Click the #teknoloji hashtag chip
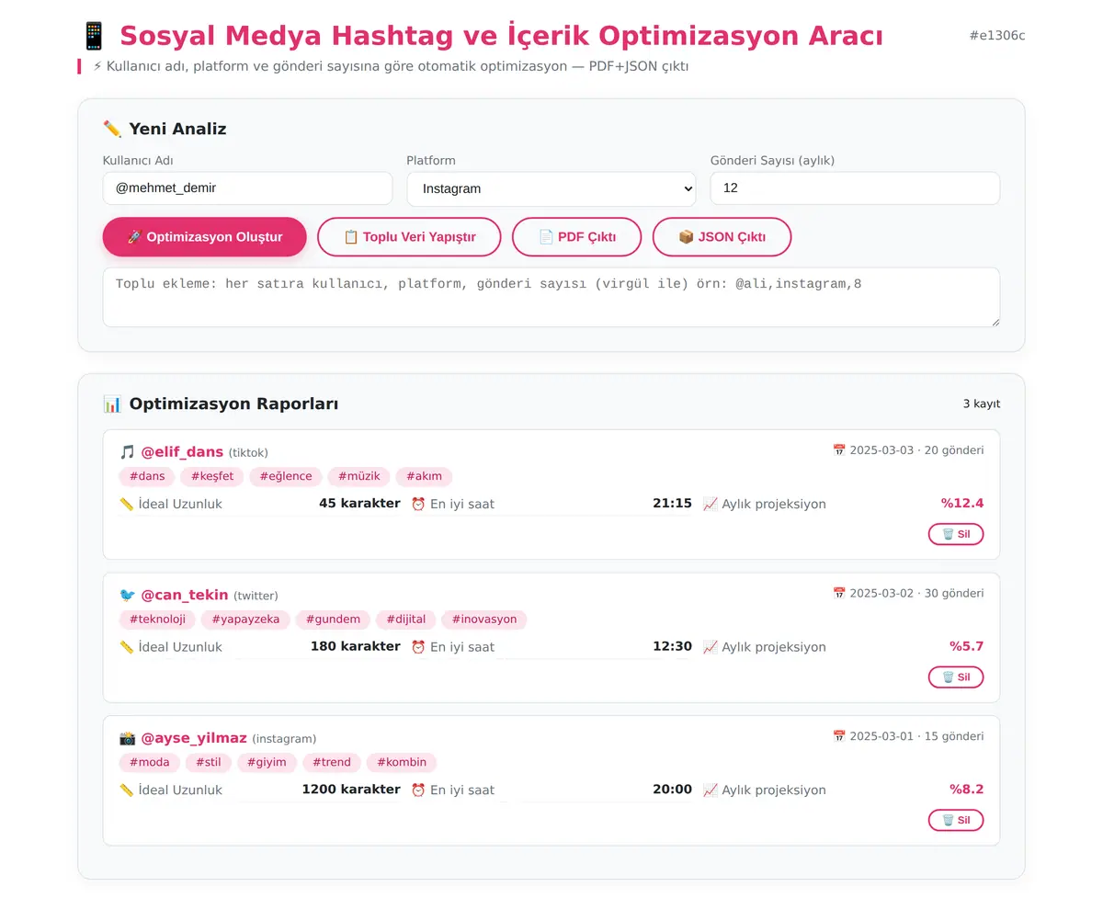This screenshot has width=1103, height=921. click(157, 620)
